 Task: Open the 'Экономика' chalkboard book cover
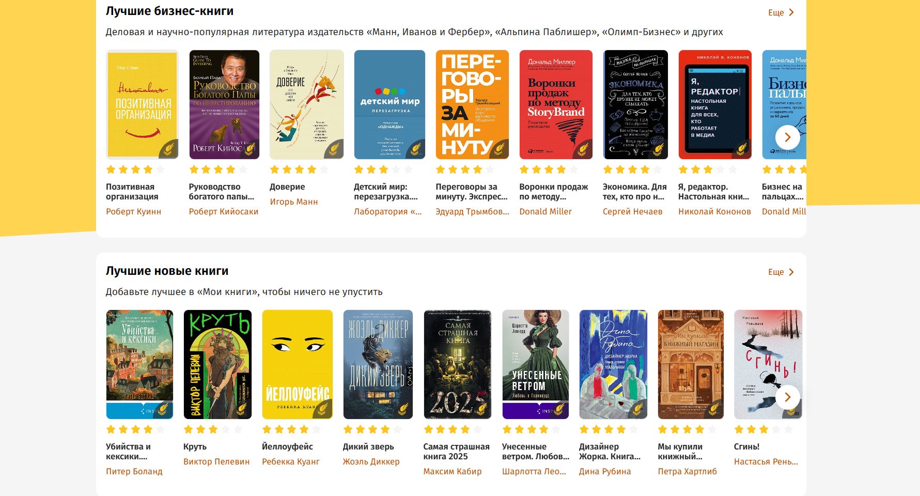[x=635, y=104]
